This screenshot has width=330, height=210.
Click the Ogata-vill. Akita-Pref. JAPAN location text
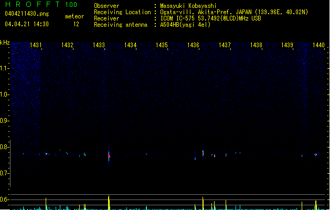tap(234, 12)
